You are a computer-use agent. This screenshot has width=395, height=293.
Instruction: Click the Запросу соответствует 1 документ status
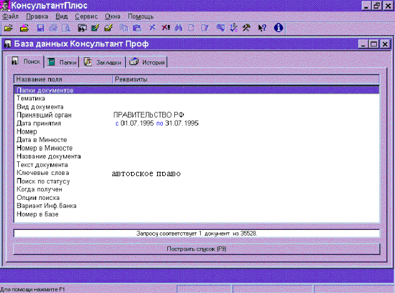197,234
